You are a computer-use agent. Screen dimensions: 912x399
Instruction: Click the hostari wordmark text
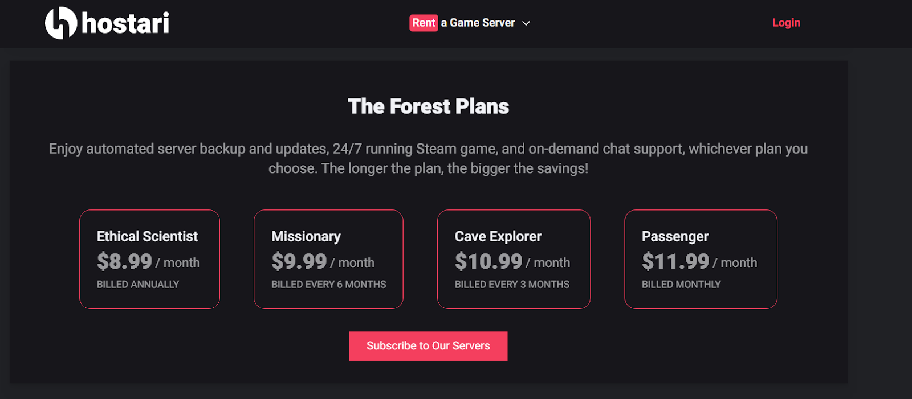[125, 23]
